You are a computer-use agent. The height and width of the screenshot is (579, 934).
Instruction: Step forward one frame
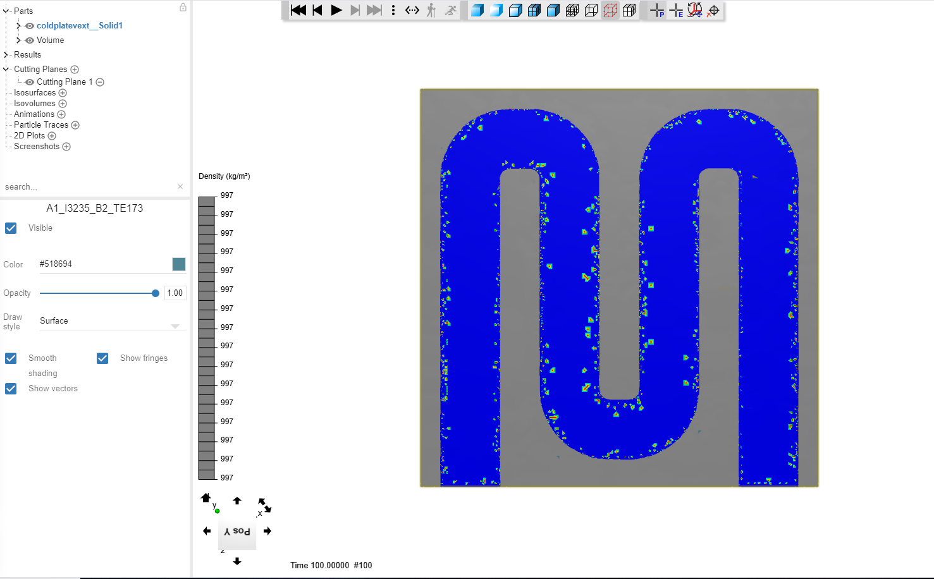click(x=355, y=10)
